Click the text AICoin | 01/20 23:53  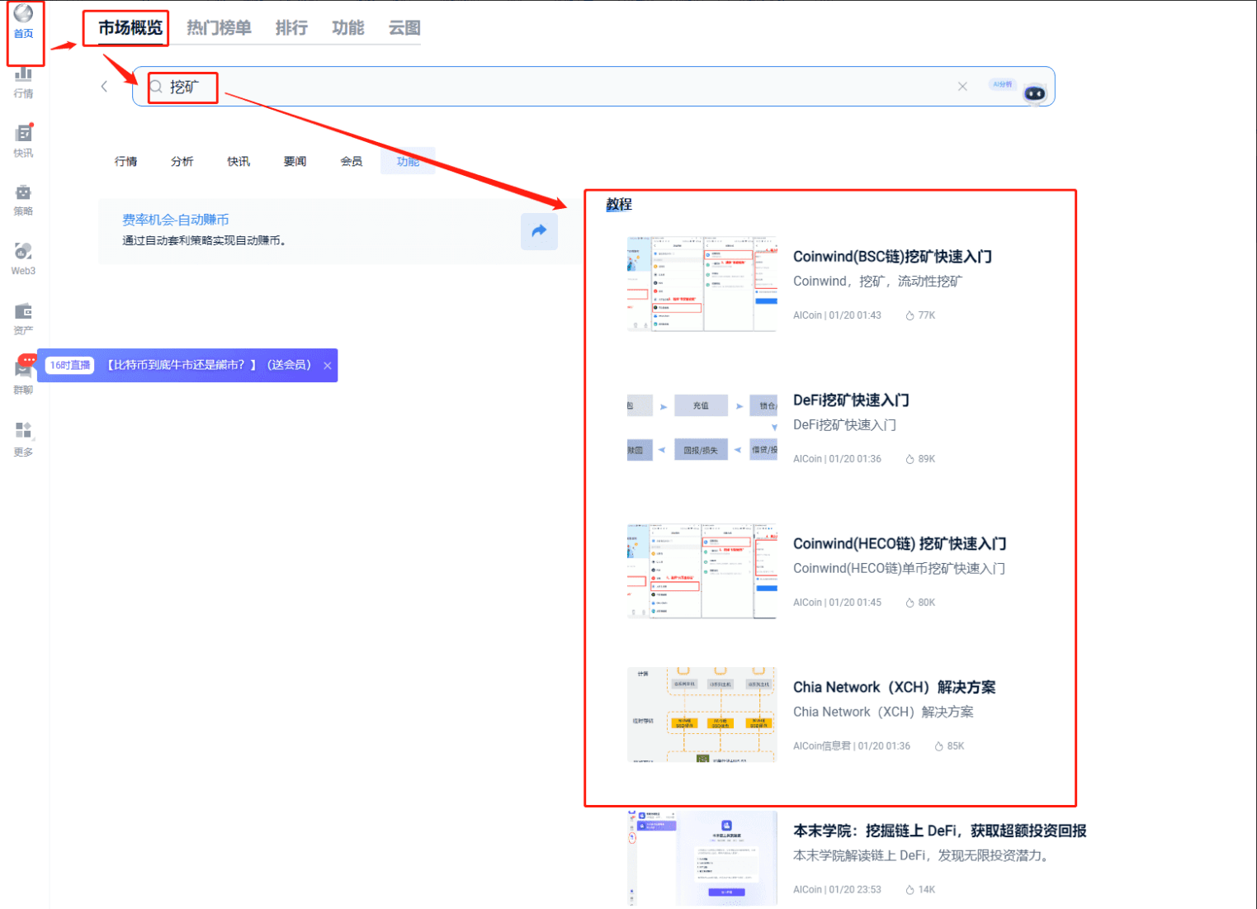click(837, 890)
